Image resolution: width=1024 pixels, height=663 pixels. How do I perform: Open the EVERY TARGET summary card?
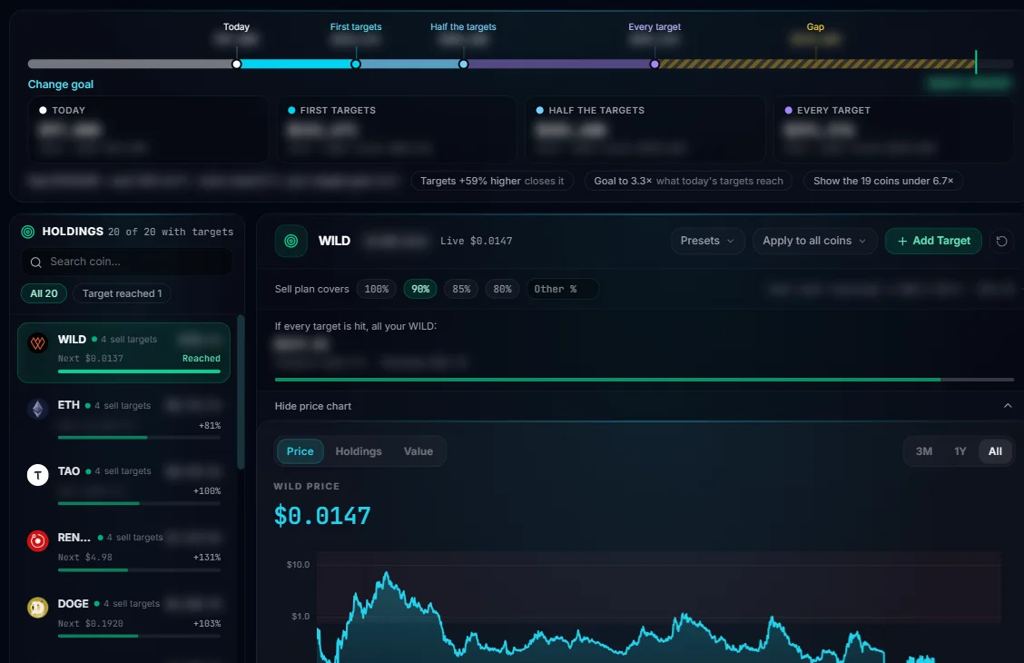pos(893,129)
